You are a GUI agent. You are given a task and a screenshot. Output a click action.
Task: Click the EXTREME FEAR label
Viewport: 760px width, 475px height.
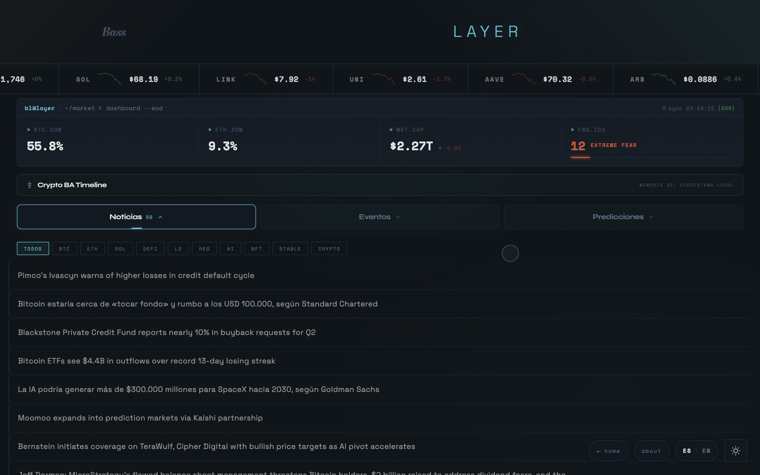(x=613, y=145)
